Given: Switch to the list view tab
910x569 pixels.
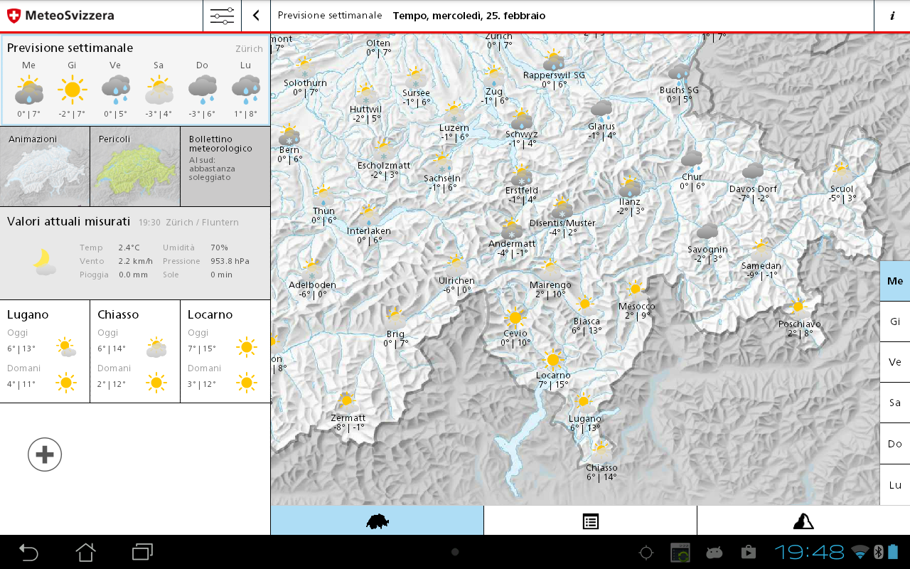Looking at the screenshot, I should tap(590, 521).
